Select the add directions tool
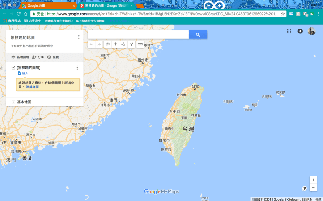 131,45
